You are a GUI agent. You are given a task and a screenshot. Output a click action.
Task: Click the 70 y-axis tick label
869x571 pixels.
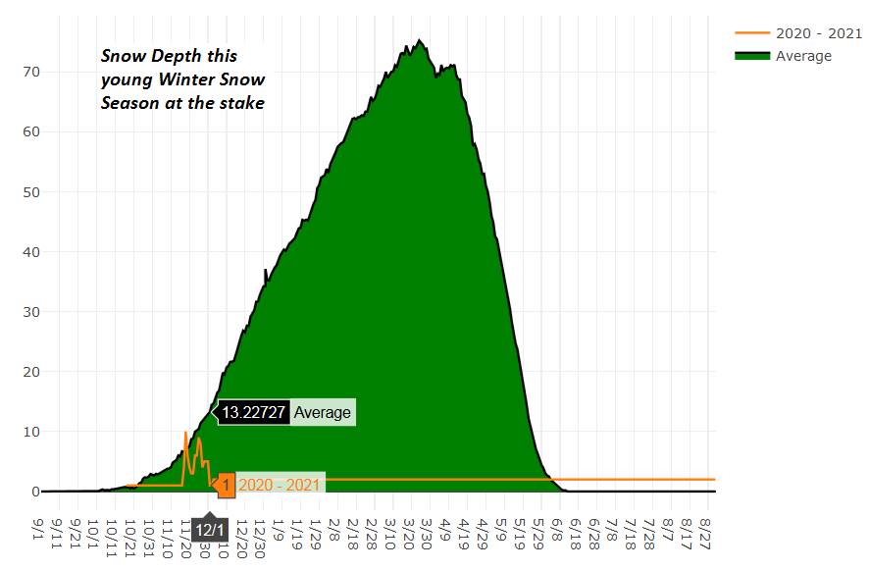(x=32, y=72)
